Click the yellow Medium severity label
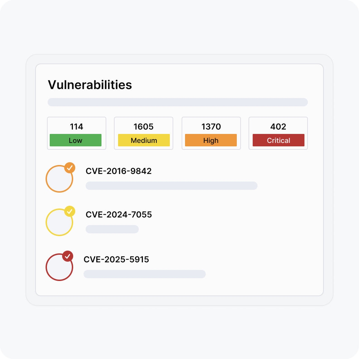The image size is (359, 359). tap(144, 140)
